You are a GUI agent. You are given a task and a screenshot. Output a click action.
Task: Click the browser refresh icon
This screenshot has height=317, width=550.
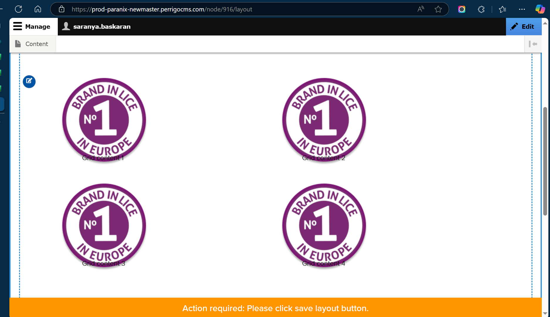pos(18,9)
